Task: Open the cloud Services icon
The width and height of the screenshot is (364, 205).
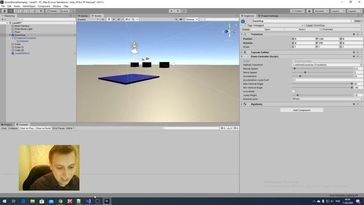Action: (309, 11)
